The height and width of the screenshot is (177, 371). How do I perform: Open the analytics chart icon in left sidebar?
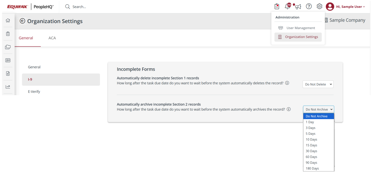[8, 86]
